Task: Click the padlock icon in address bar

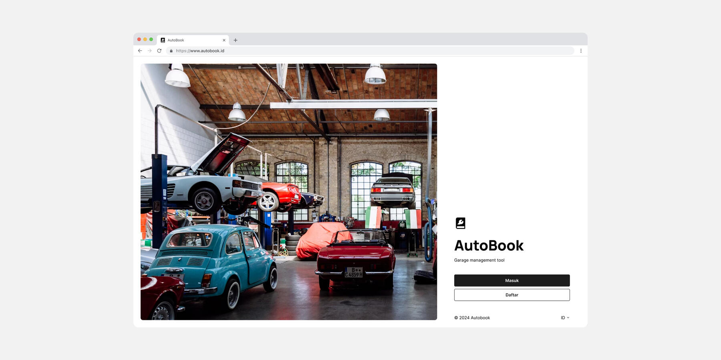Action: 171,51
